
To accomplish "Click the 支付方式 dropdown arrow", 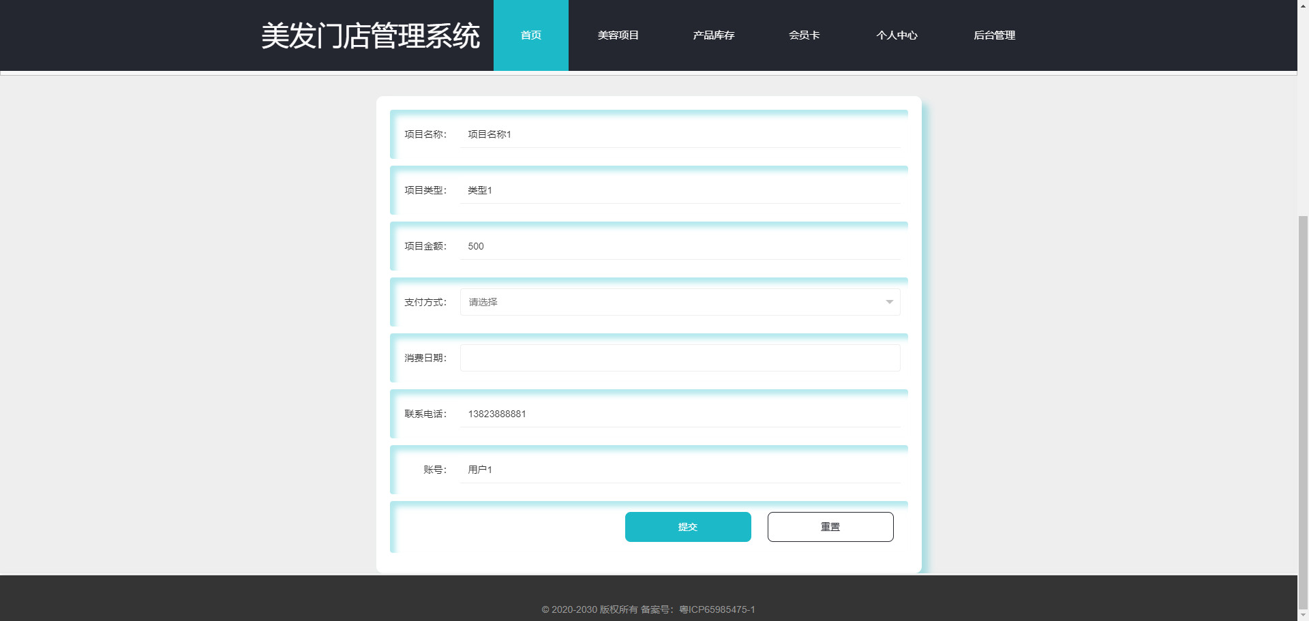I will click(889, 302).
